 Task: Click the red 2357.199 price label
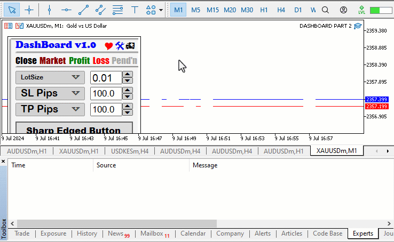377,106
